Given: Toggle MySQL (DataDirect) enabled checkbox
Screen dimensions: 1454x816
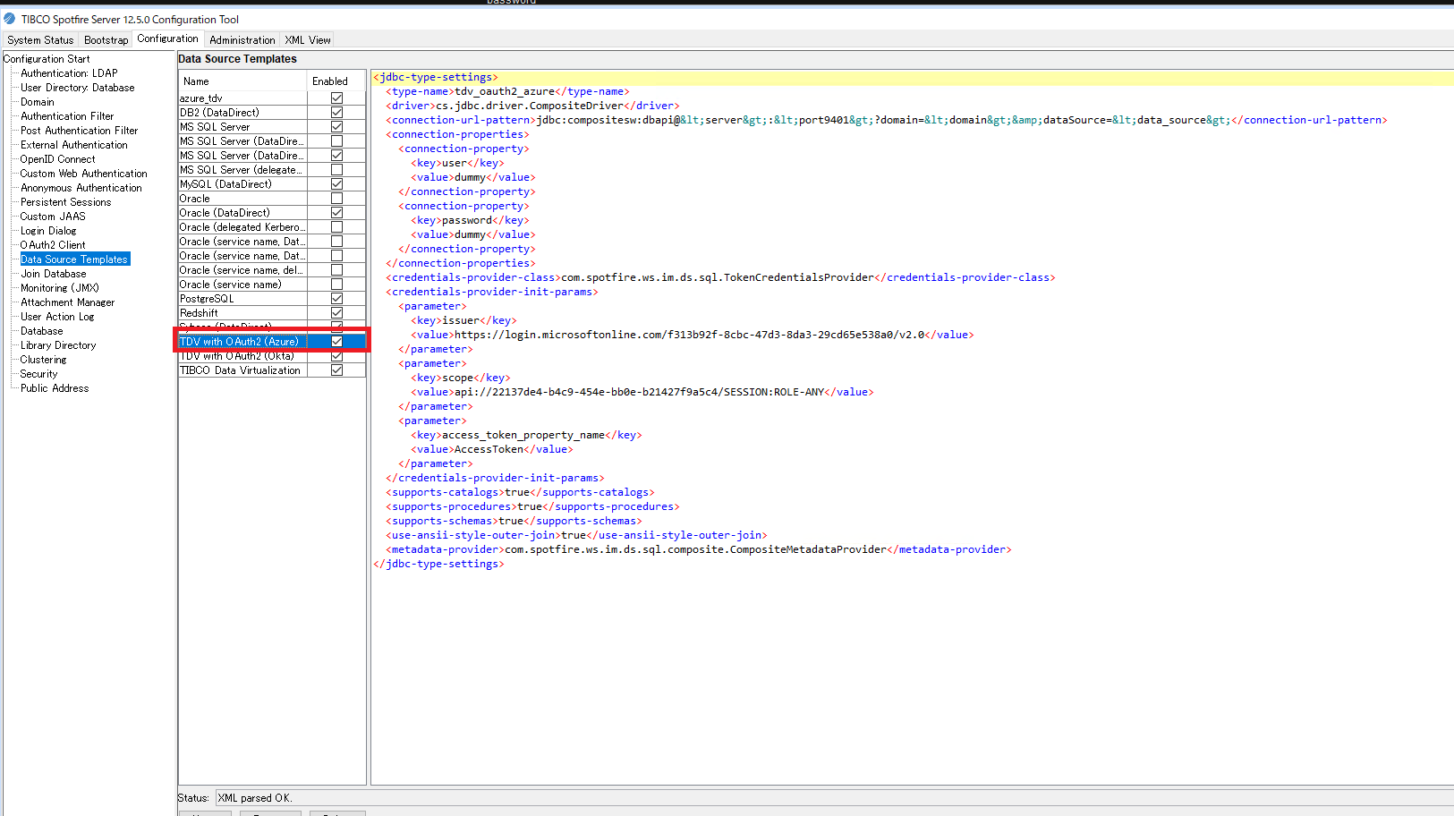Looking at the screenshot, I should 336,184.
